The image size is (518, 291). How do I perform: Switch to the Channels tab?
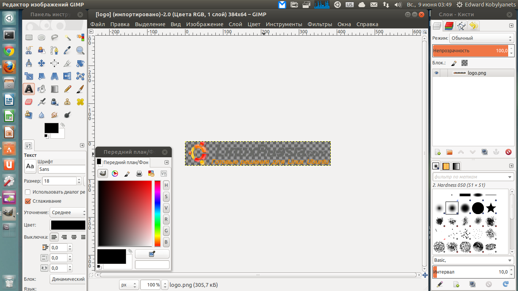point(449,26)
